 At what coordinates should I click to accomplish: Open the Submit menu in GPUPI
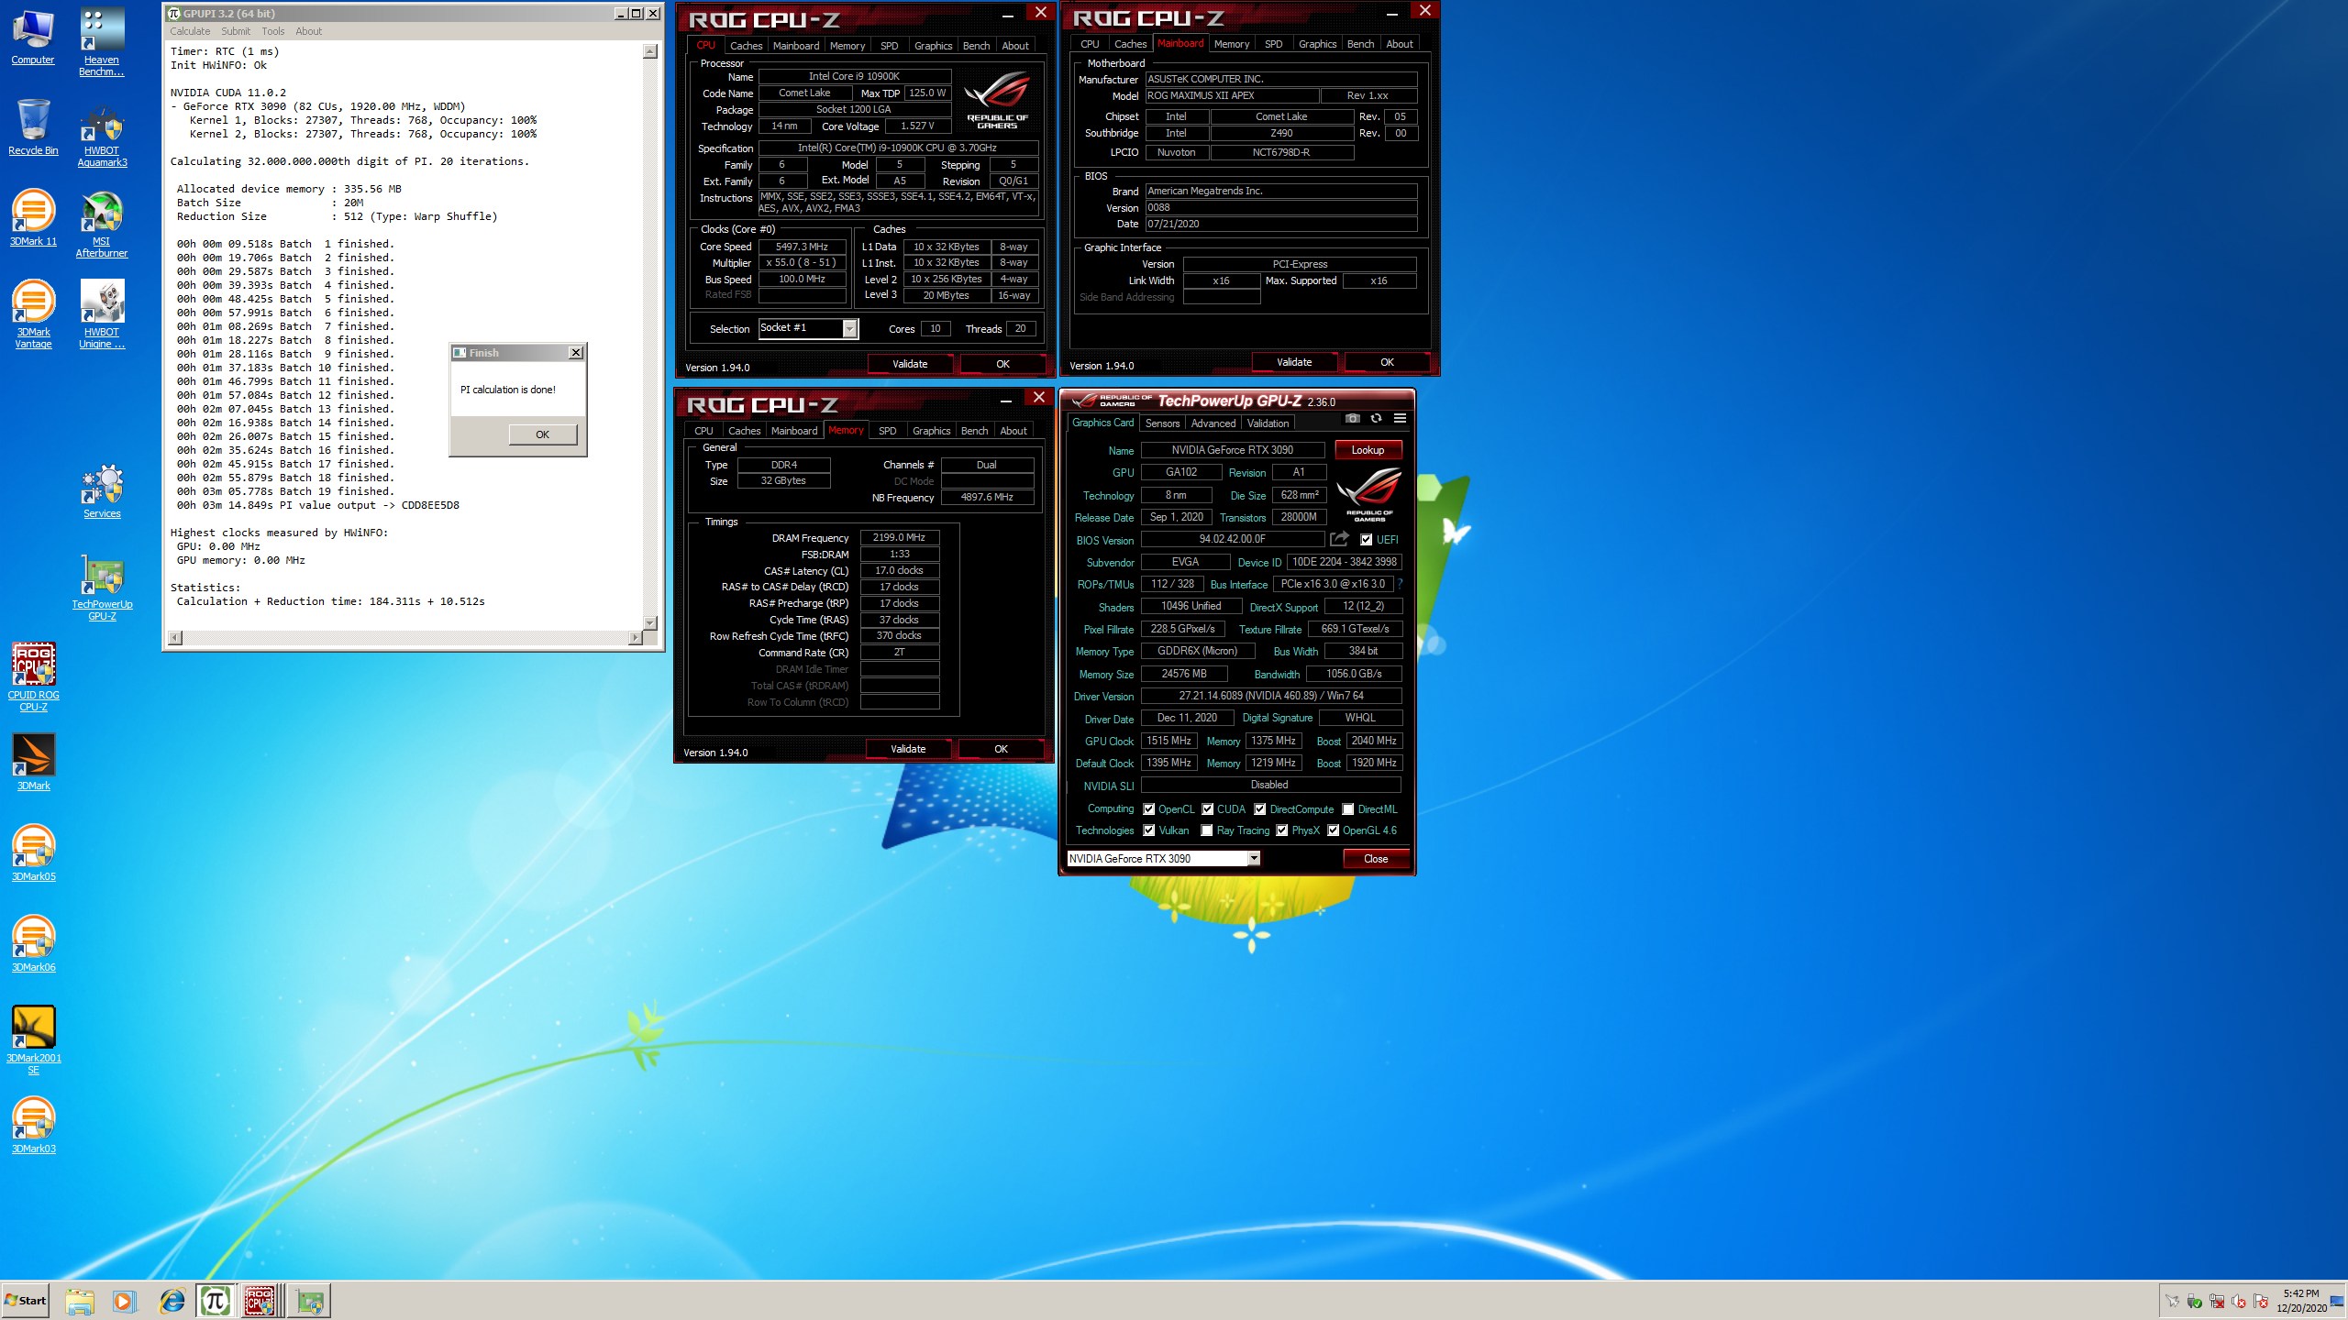(x=236, y=31)
